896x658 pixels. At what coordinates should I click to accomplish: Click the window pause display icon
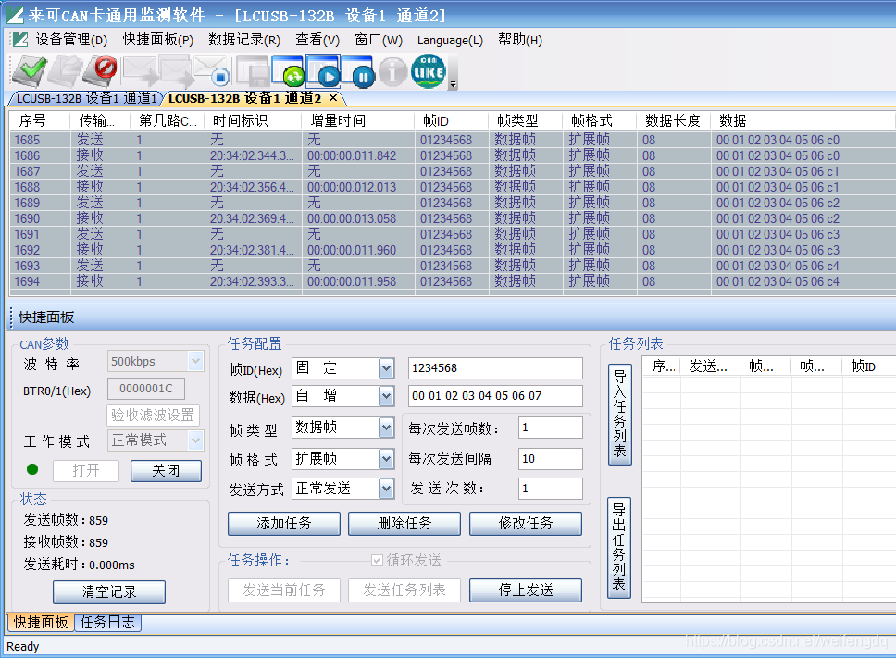[359, 71]
